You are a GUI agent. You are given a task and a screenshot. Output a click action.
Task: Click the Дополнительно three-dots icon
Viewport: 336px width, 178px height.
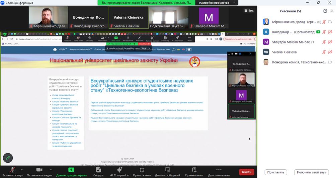(219, 170)
